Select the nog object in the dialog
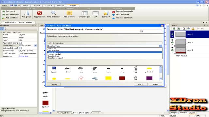 pyautogui.click(x=122, y=70)
